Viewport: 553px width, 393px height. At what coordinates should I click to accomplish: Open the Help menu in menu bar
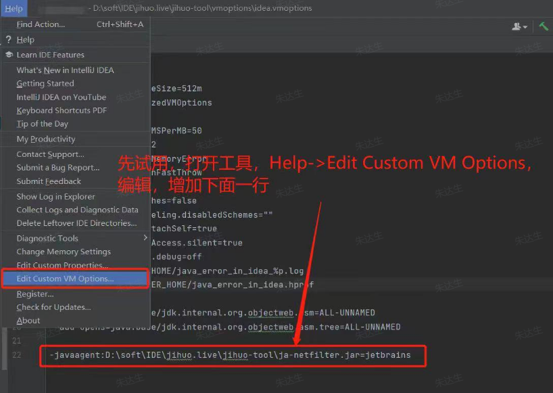(14, 9)
